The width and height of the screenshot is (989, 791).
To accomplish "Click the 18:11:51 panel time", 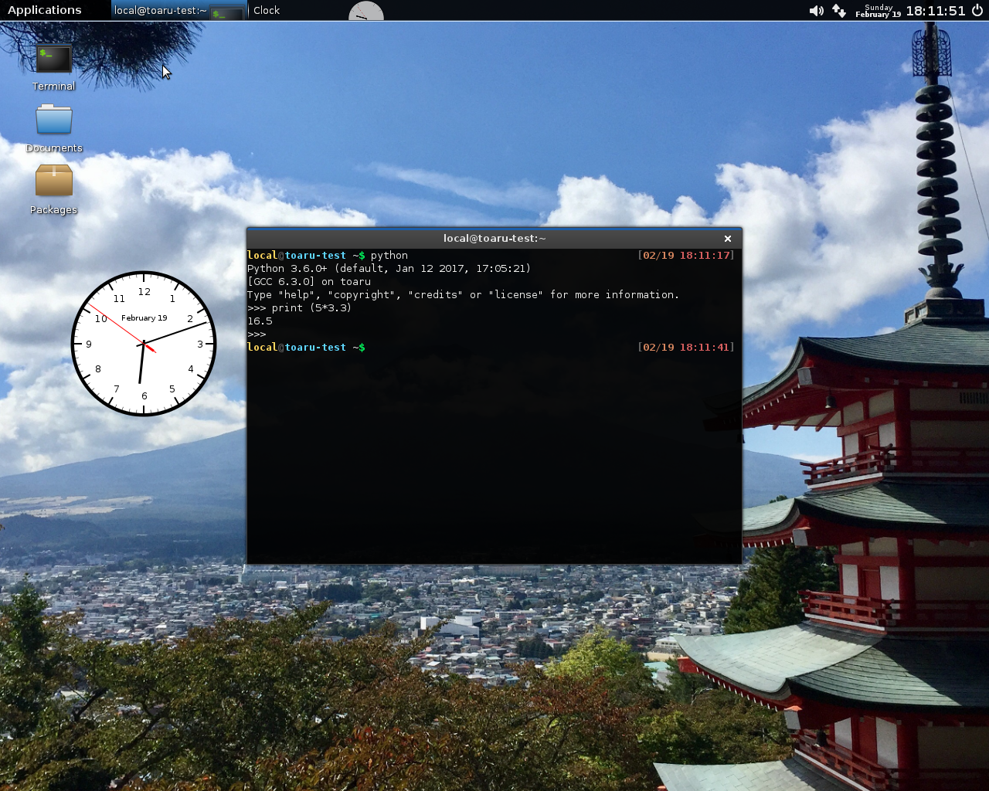I will [936, 11].
